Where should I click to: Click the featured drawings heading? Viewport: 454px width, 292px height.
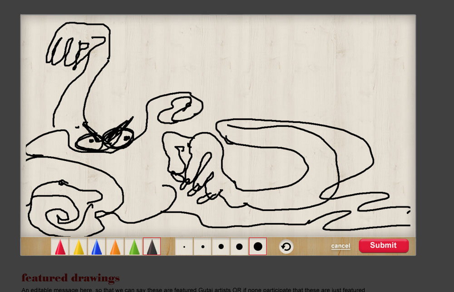70,278
